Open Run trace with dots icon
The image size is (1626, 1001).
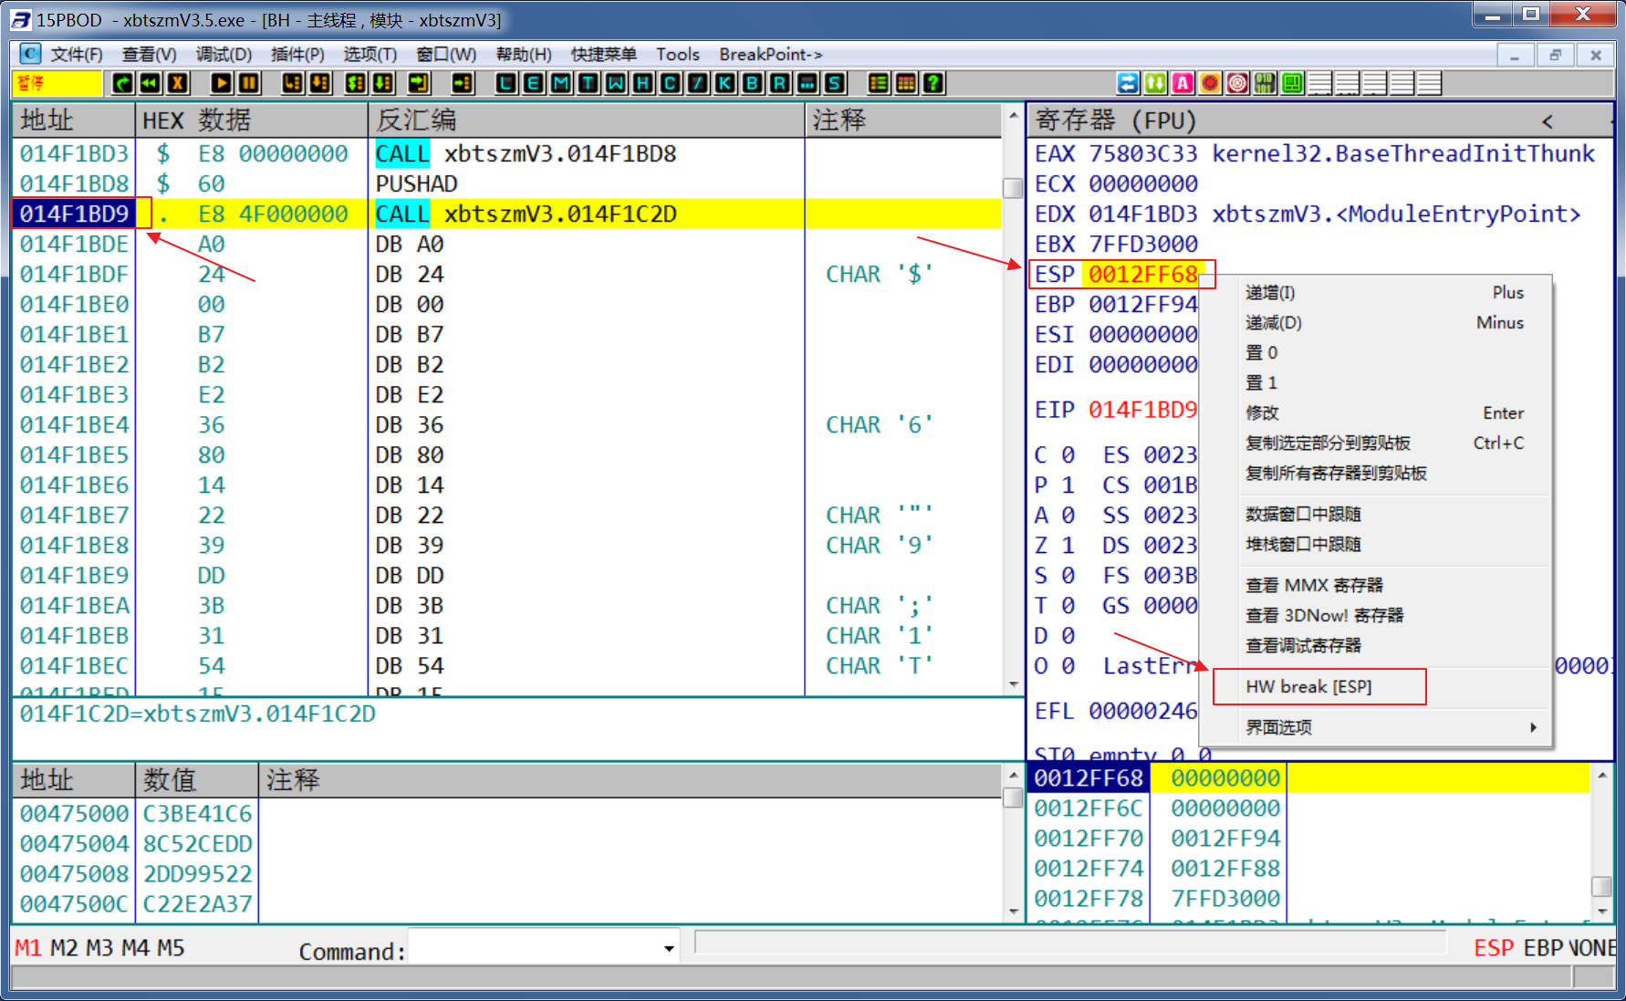pos(808,84)
